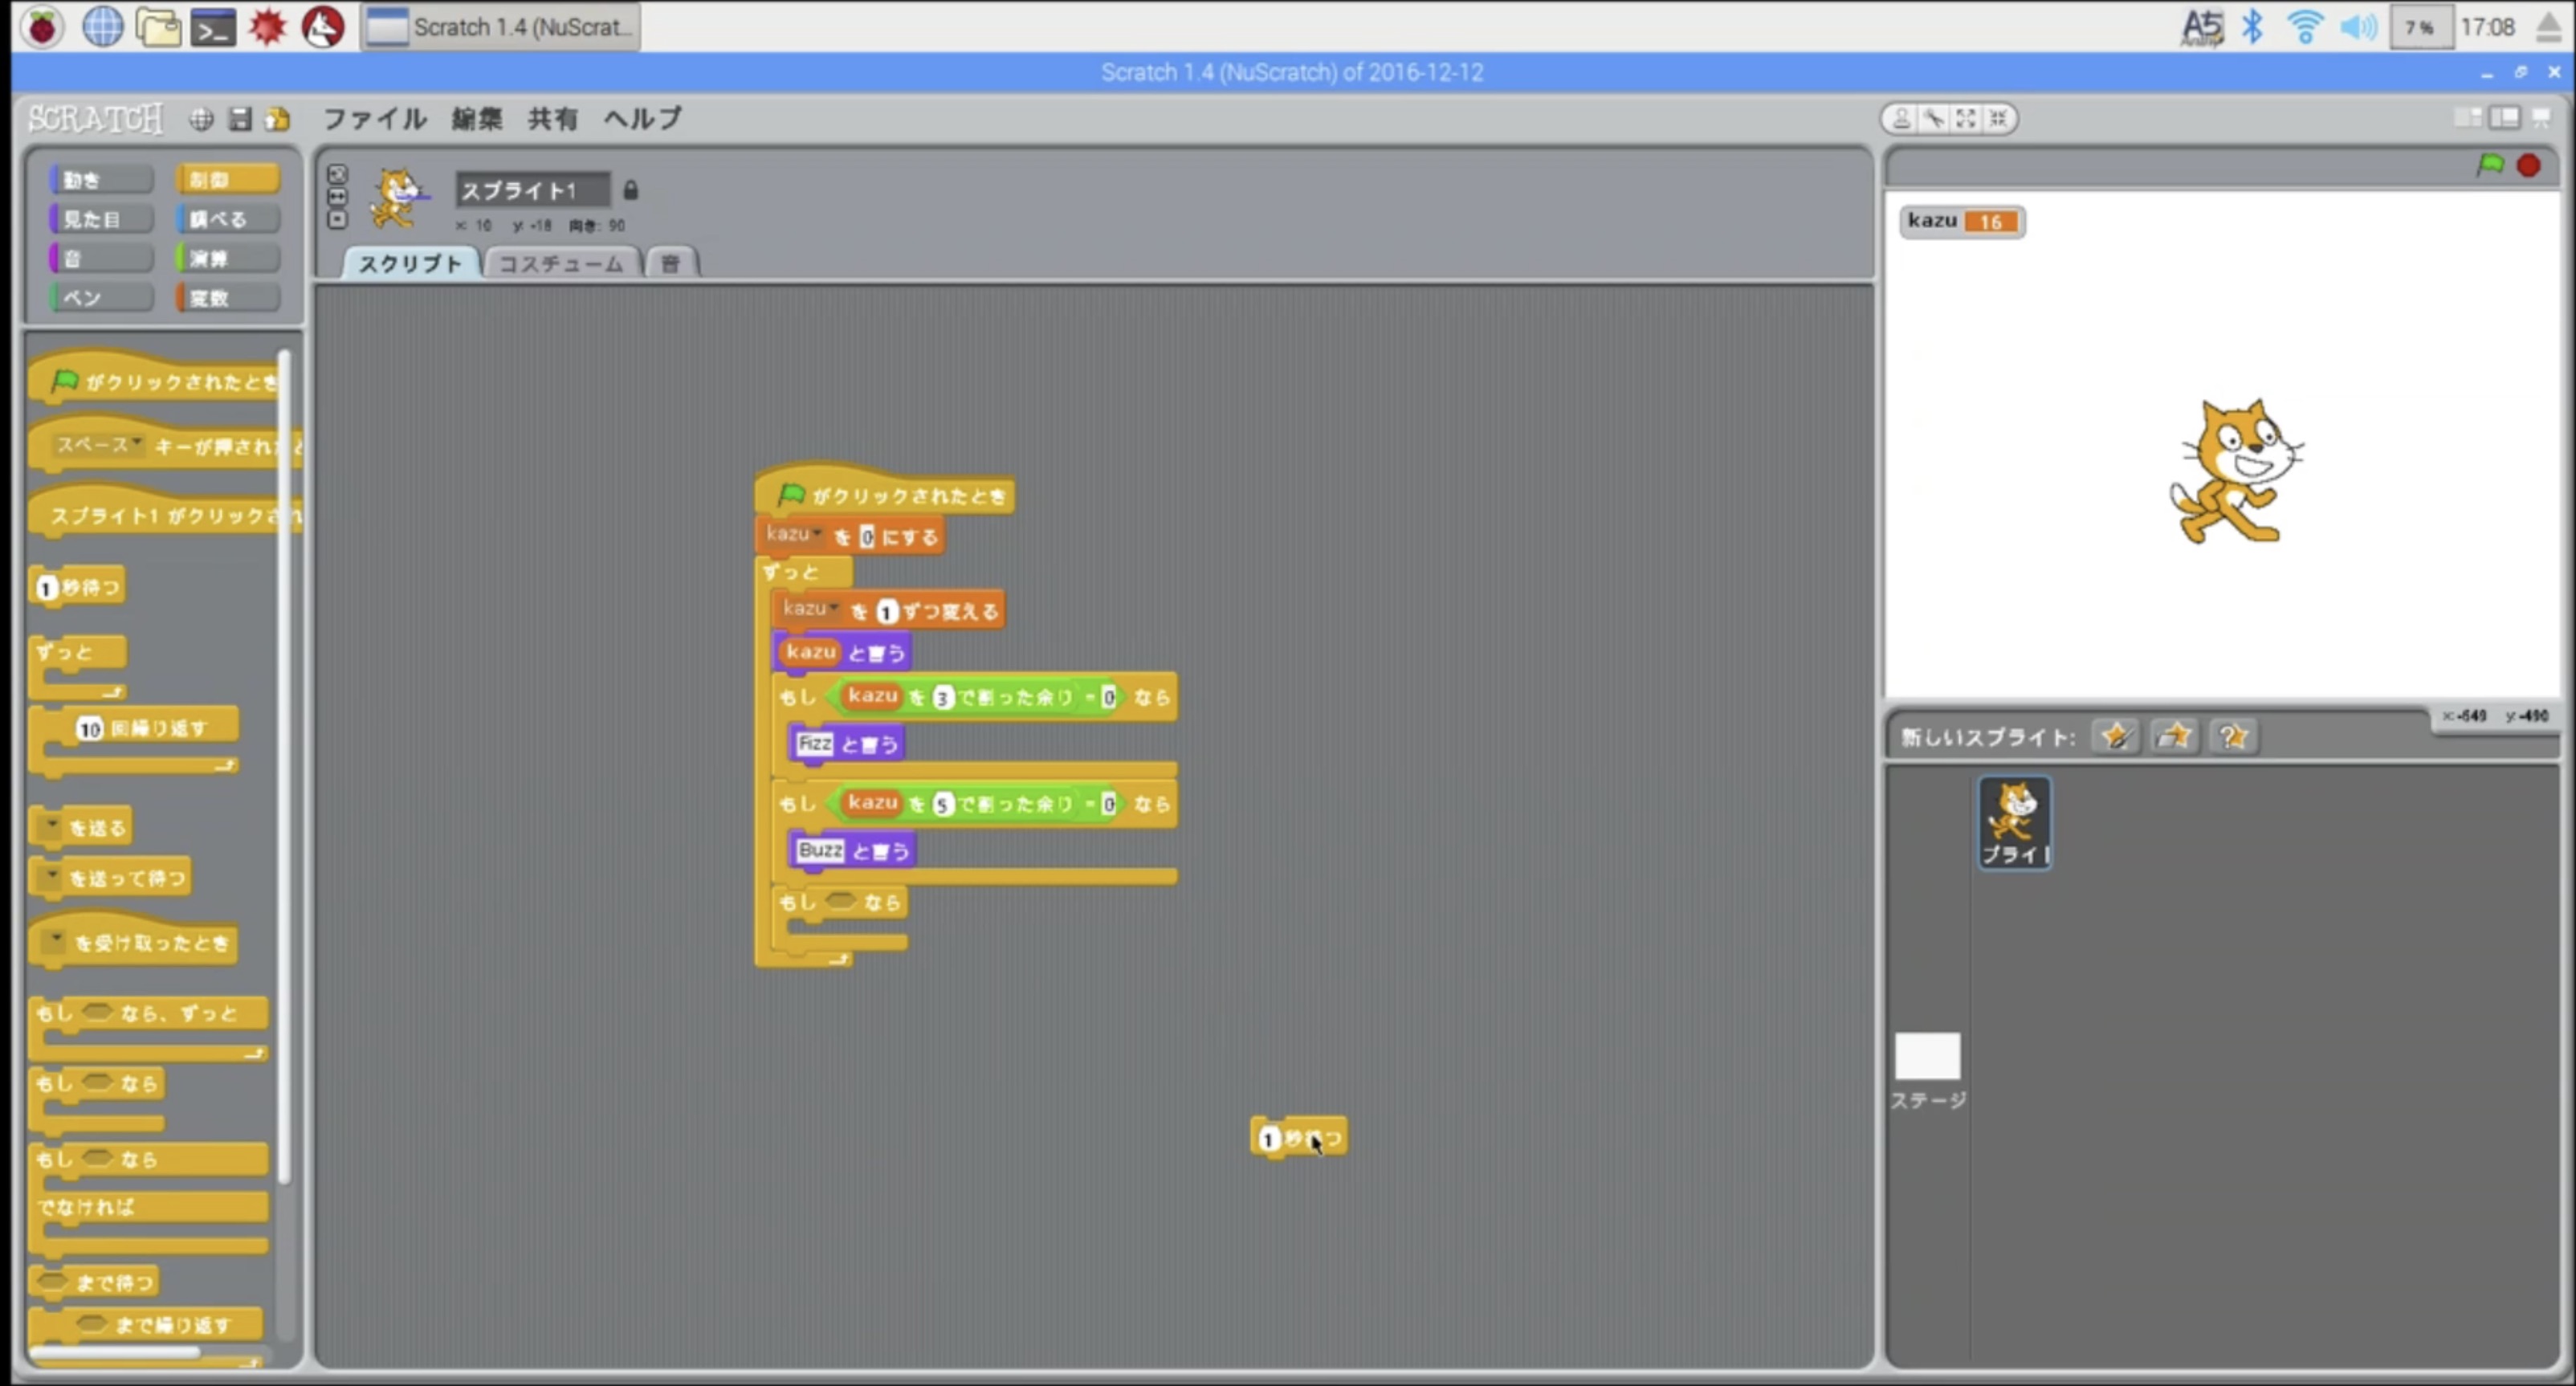Stop all scripts with red stop sign
Image resolution: width=2576 pixels, height=1386 pixels.
point(2529,165)
